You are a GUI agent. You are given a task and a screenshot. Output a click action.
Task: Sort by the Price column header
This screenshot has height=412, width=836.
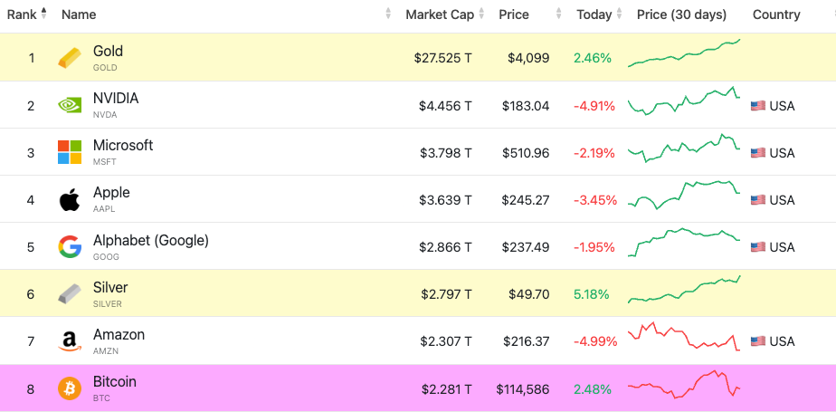pos(514,14)
